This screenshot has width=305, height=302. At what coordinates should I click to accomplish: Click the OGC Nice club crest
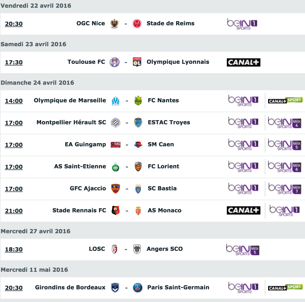115,24
